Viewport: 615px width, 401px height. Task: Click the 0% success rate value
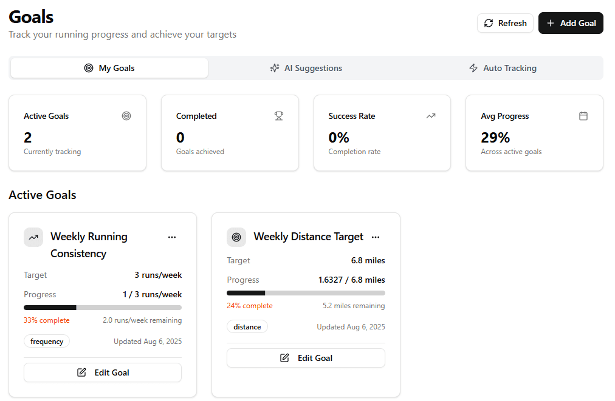click(339, 138)
